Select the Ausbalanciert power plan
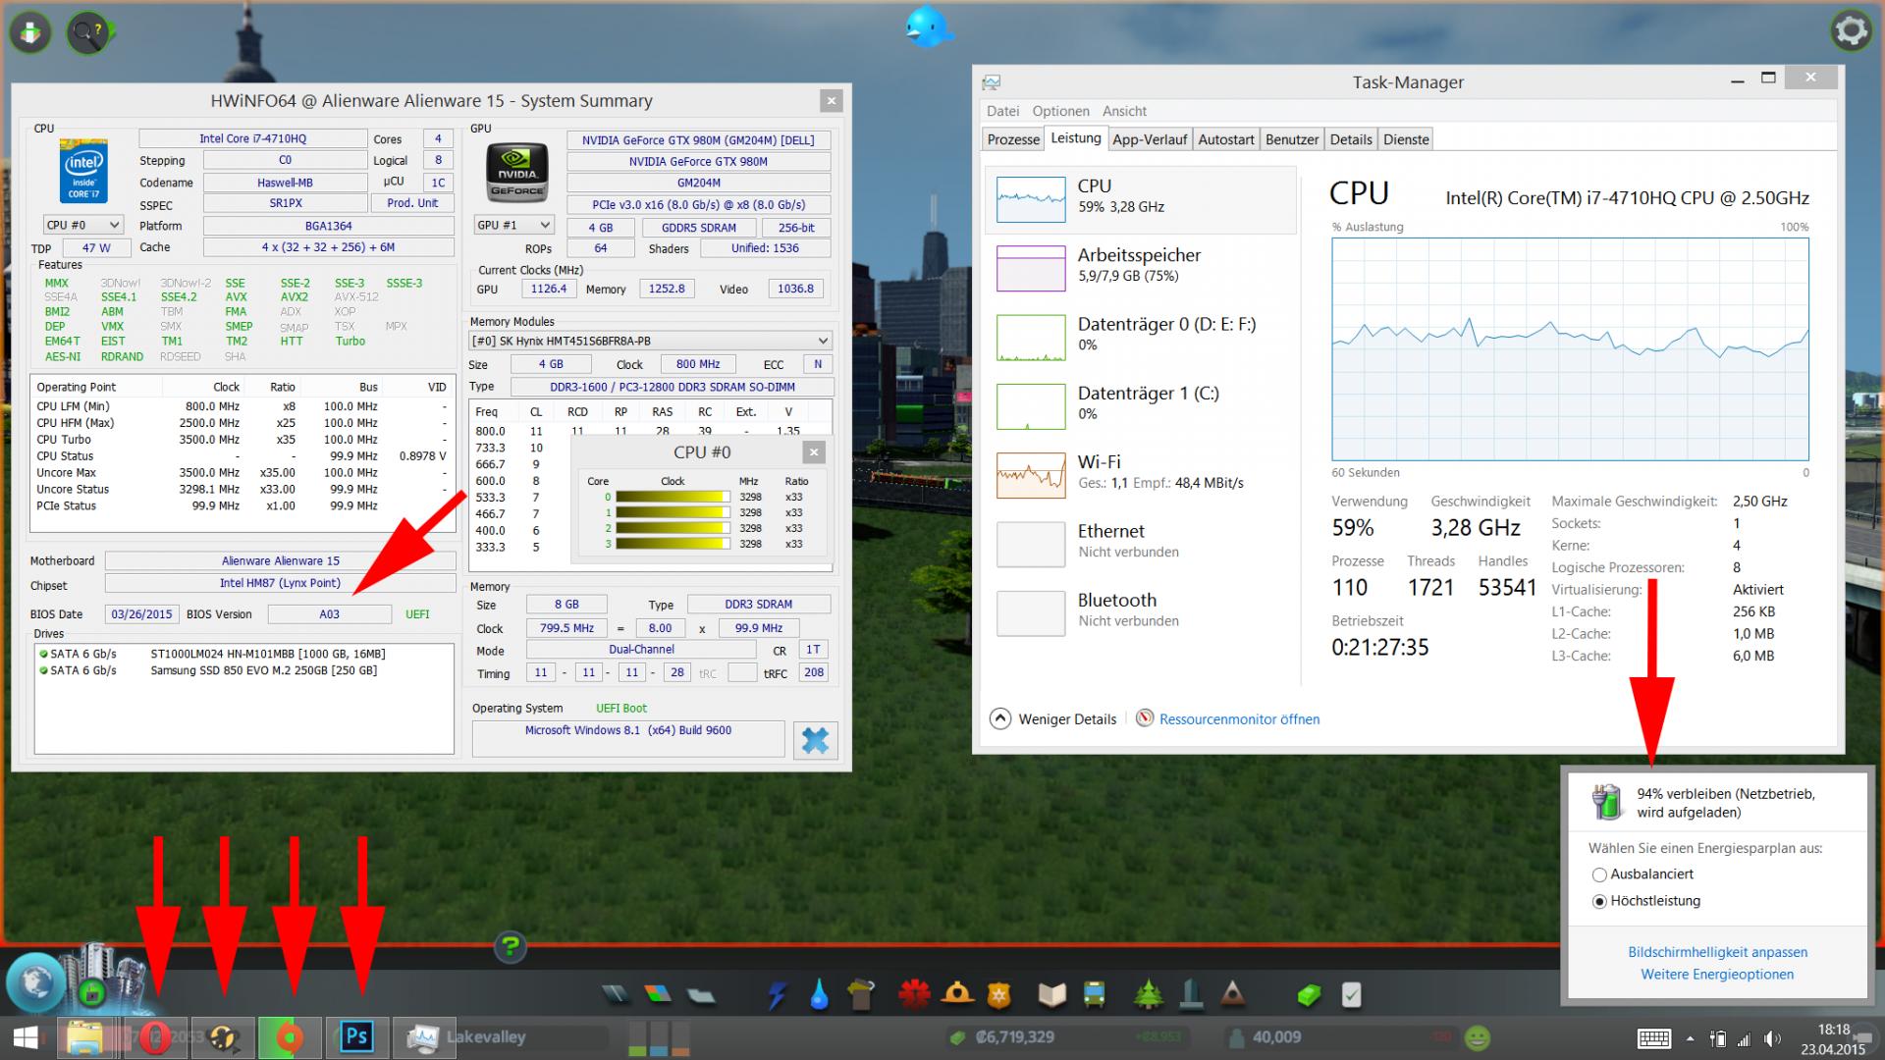This screenshot has height=1060, width=1885. pos(1643,874)
